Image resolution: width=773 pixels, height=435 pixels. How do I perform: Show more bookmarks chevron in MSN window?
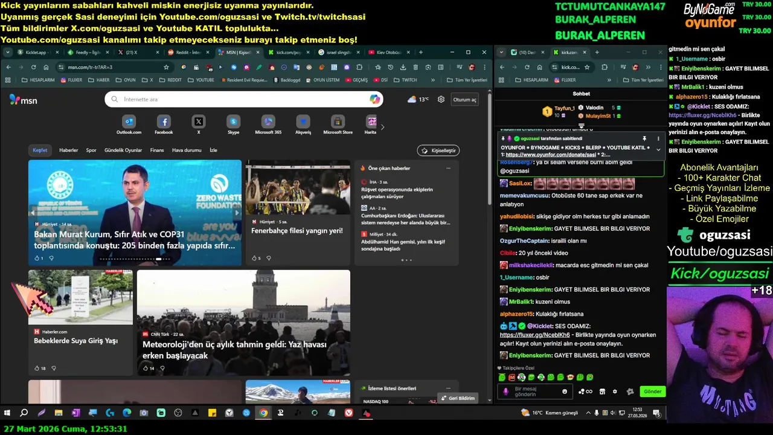point(432,80)
